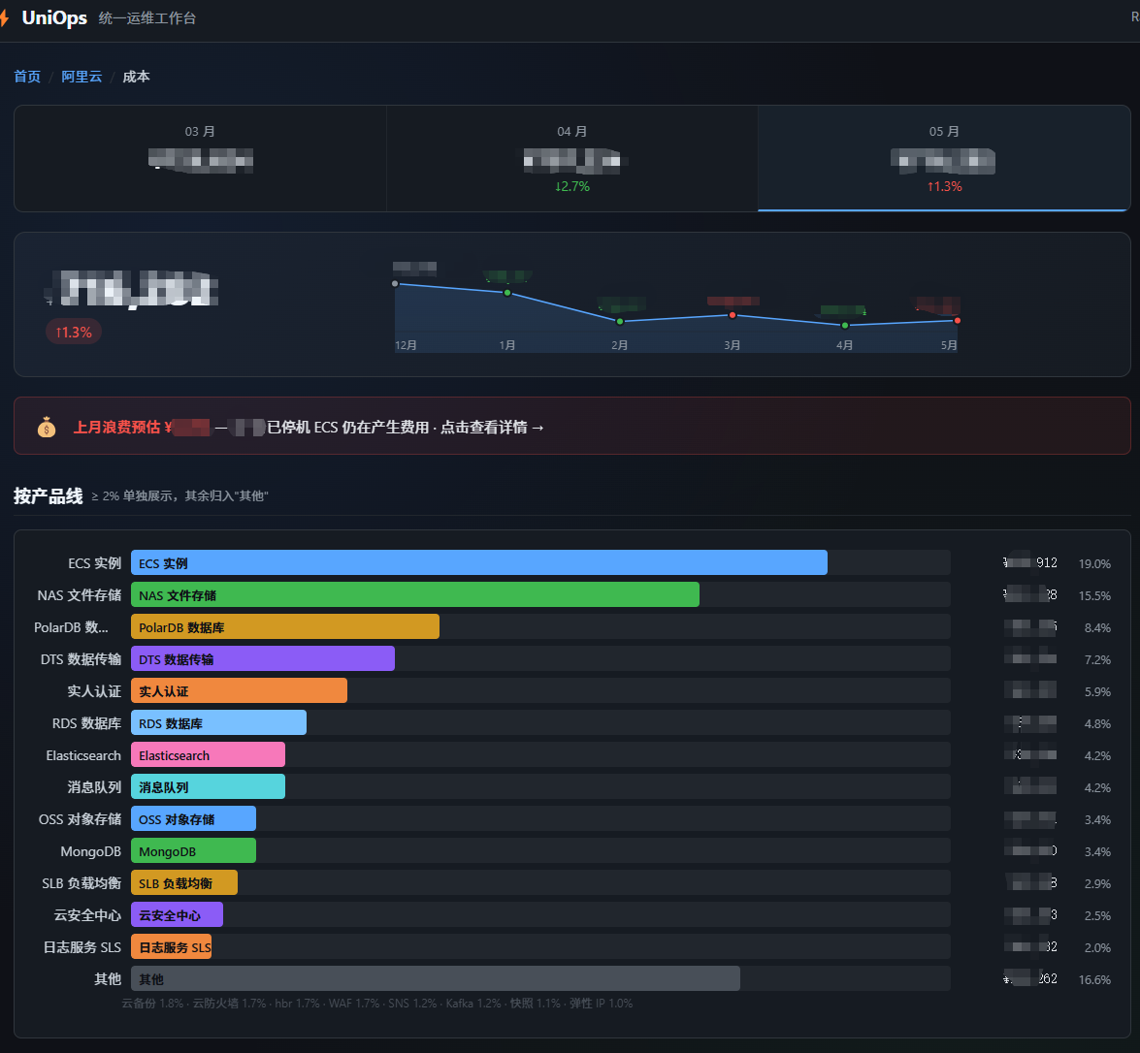Click the 1月 data point on trend chart
Screen dimensions: 1140x1053
[x=507, y=293]
